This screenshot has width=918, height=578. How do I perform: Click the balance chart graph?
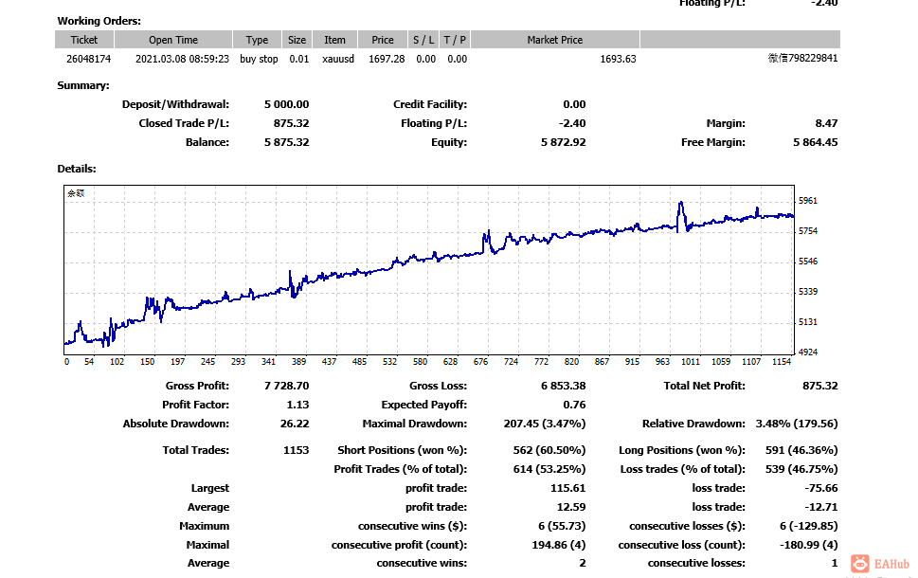click(429, 270)
